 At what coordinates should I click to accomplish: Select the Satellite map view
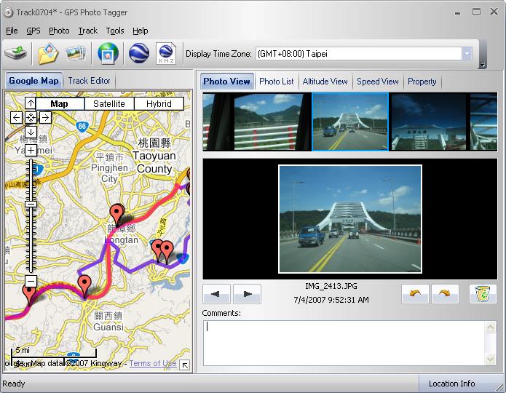pyautogui.click(x=109, y=104)
